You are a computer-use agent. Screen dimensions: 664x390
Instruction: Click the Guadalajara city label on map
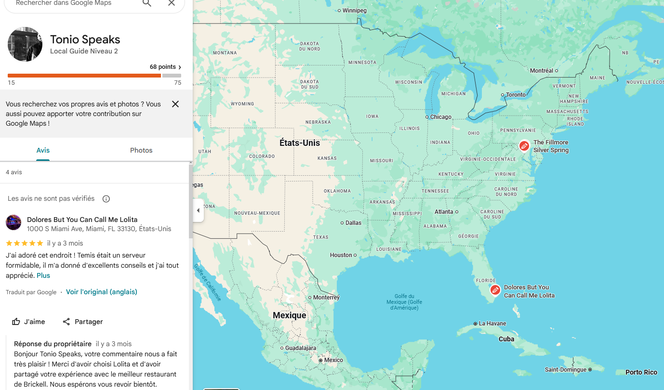click(301, 348)
